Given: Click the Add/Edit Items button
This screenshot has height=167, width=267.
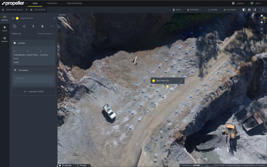Looking at the screenshot, I should (x=33, y=92).
